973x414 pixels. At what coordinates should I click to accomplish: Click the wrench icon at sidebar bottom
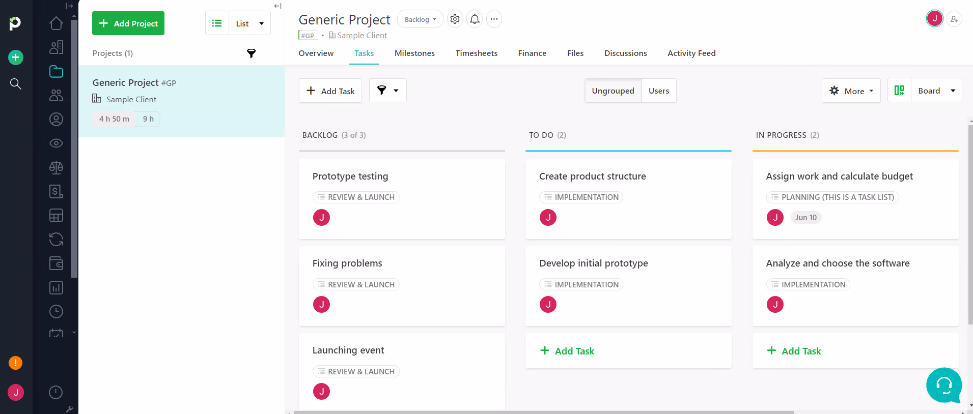pyautogui.click(x=70, y=409)
